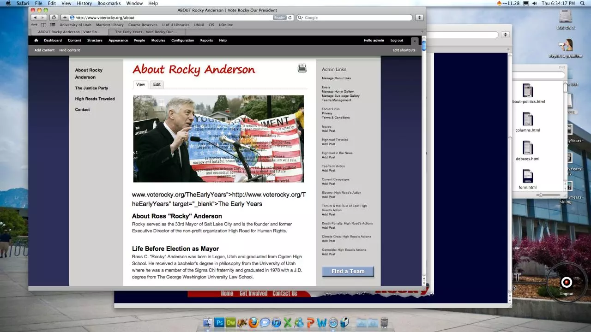Open The Justice Party sidebar link
The image size is (591, 332).
91,88
